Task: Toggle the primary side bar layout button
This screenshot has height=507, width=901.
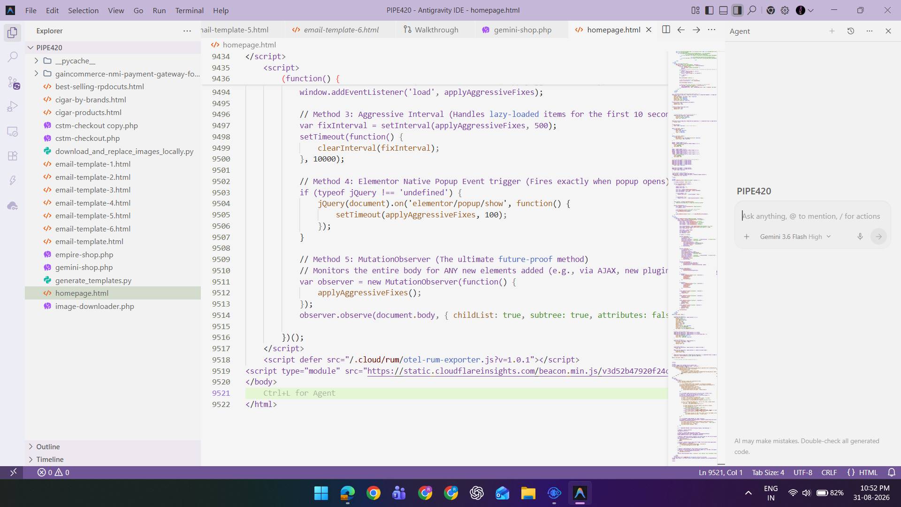Action: (710, 10)
